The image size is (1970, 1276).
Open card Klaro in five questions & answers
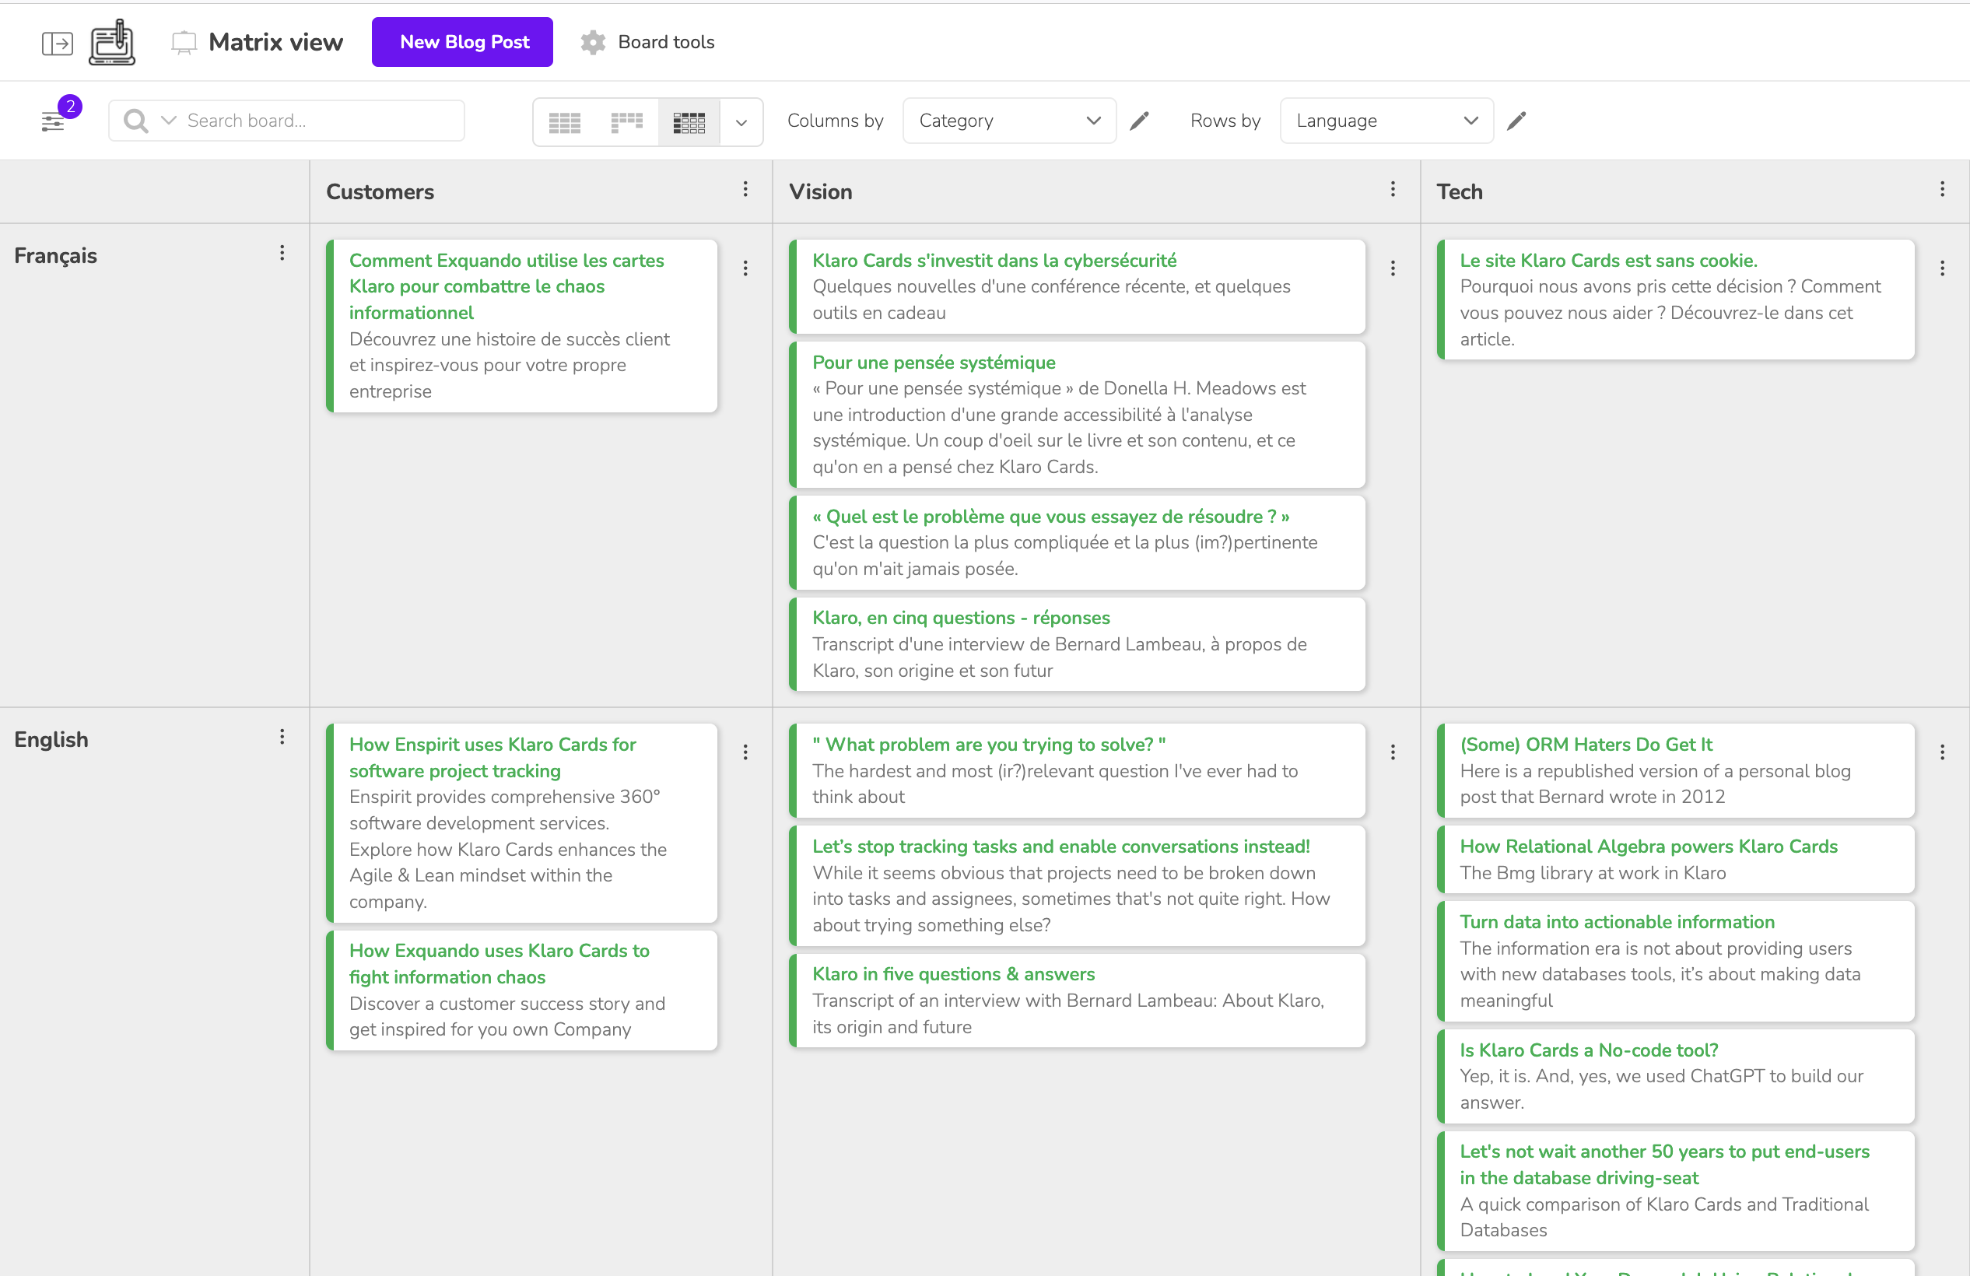coord(1077,1001)
